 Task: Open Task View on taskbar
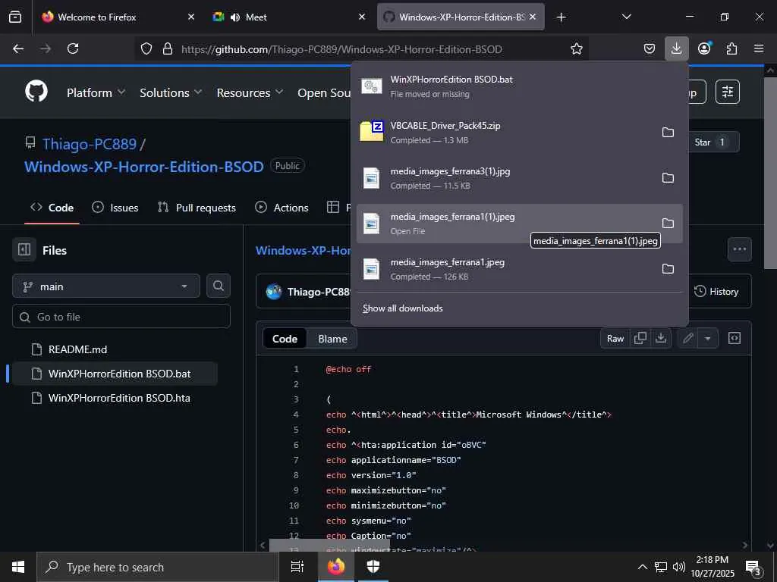click(x=297, y=567)
